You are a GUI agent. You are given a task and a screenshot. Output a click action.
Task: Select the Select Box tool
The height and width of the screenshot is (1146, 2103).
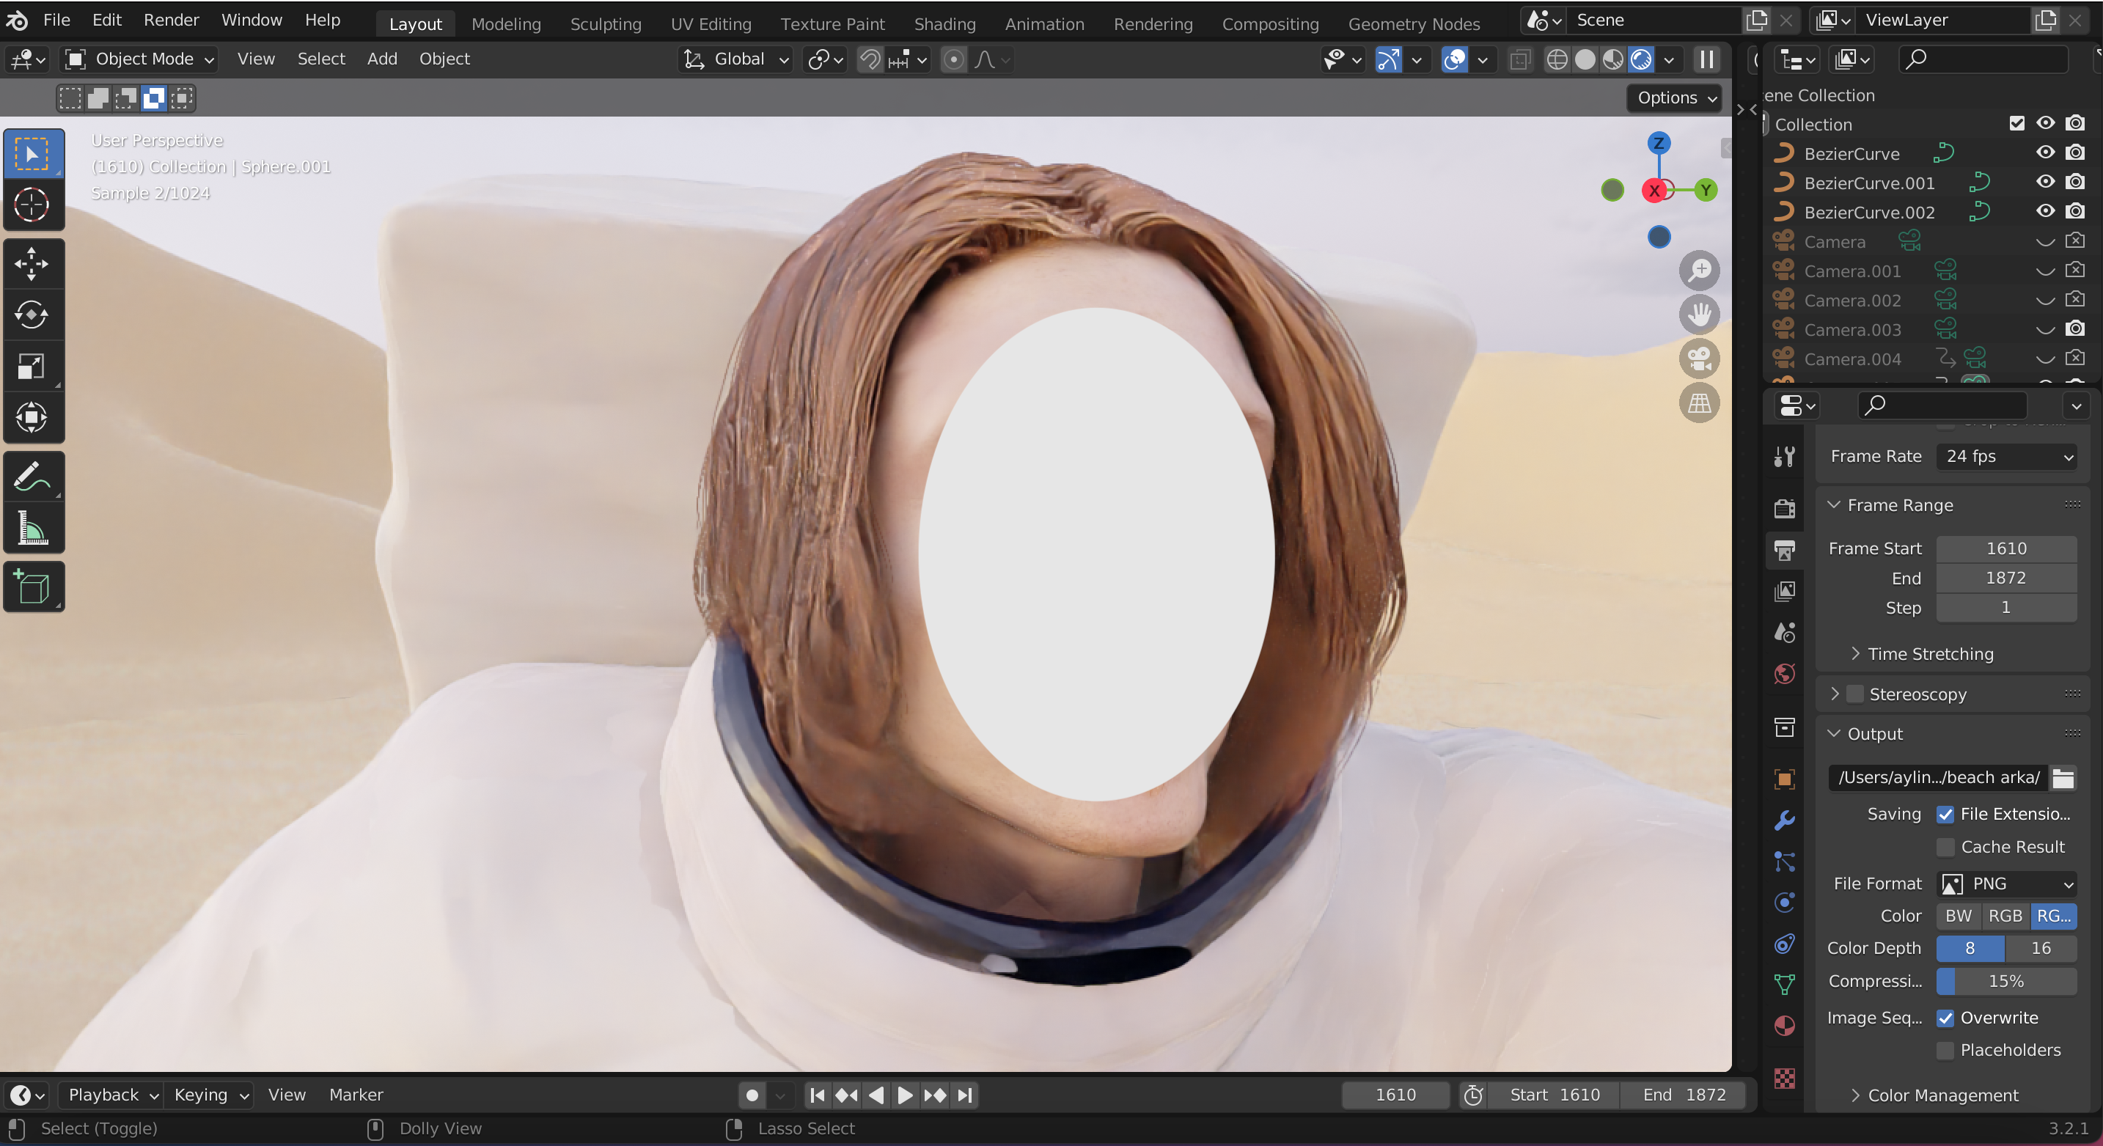tap(33, 153)
